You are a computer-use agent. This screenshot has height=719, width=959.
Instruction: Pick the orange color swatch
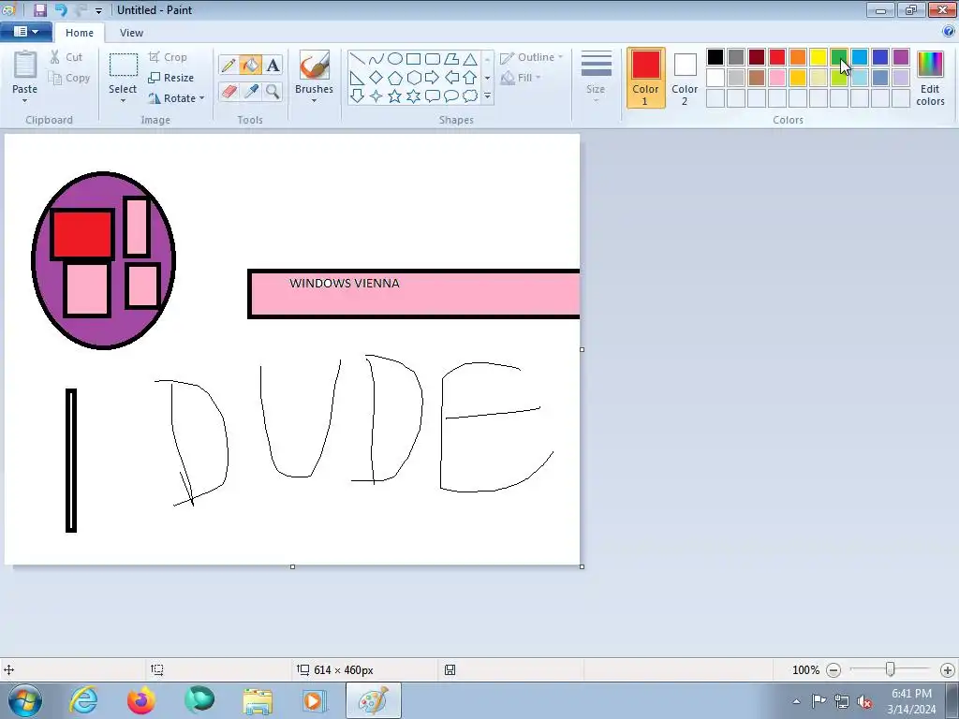pyautogui.click(x=798, y=57)
